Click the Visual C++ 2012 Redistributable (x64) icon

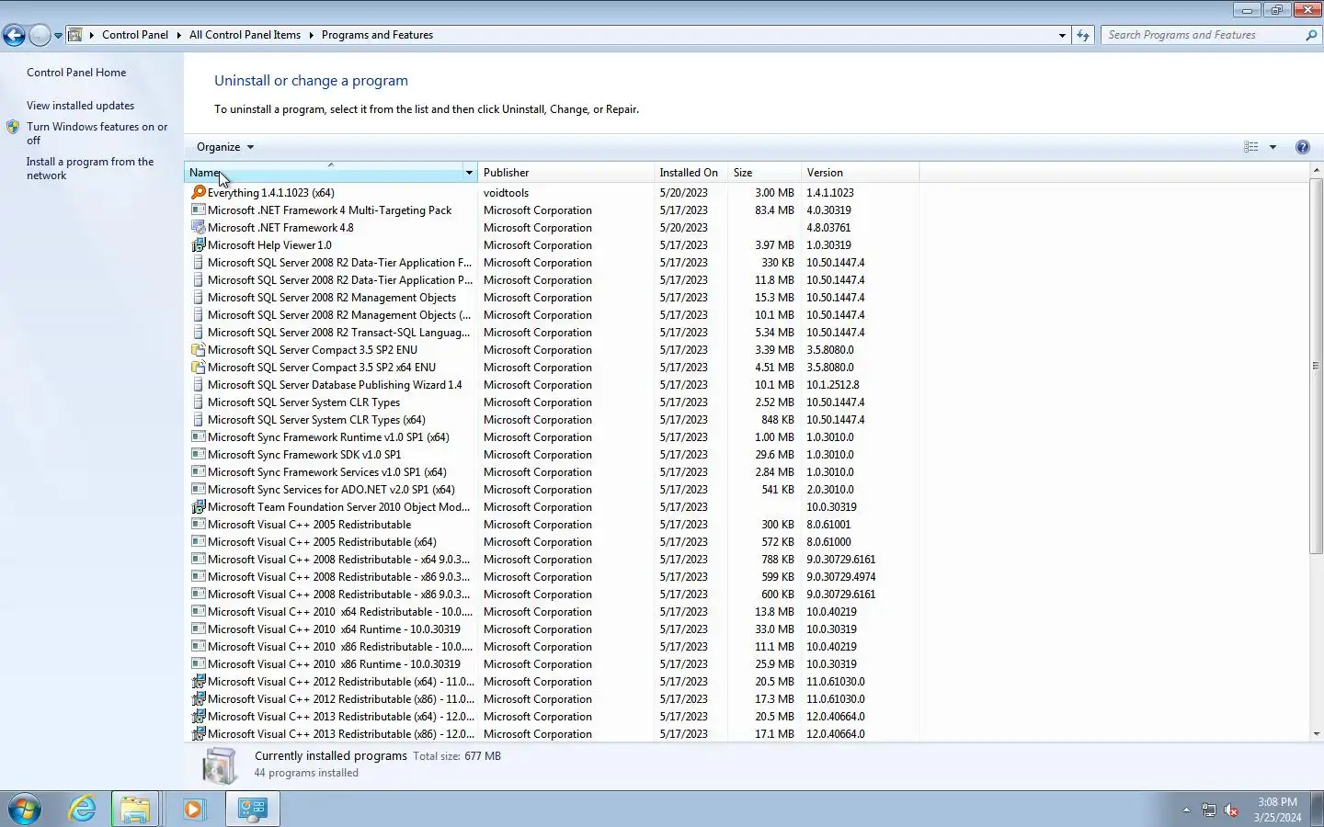(x=198, y=682)
